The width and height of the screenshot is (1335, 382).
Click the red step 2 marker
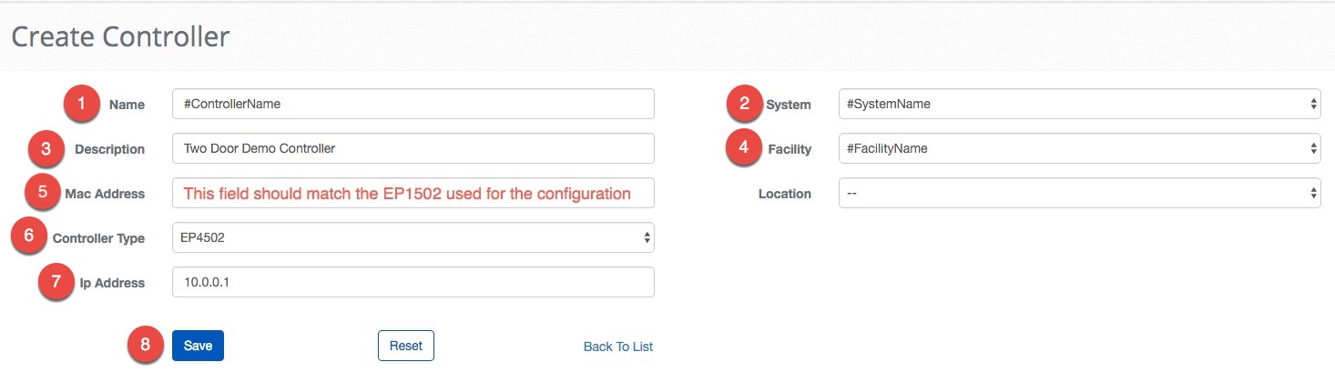pyautogui.click(x=745, y=104)
